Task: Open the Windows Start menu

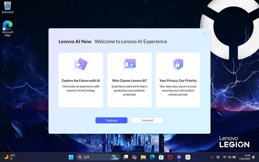Action: (x=71, y=157)
